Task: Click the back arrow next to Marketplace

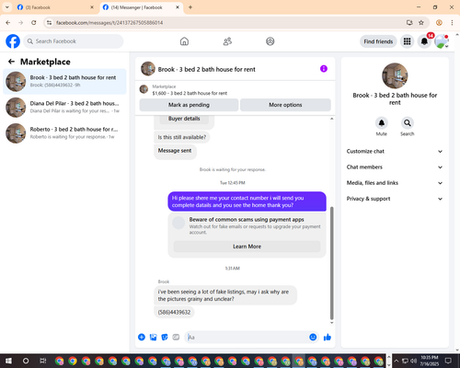Action: coord(11,62)
